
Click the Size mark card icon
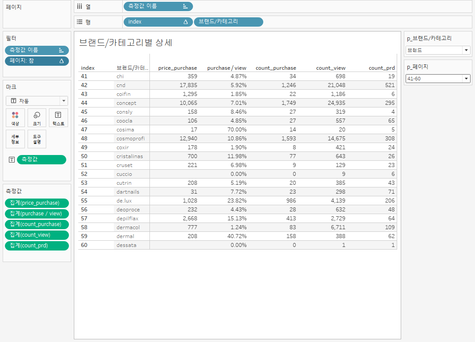37,118
